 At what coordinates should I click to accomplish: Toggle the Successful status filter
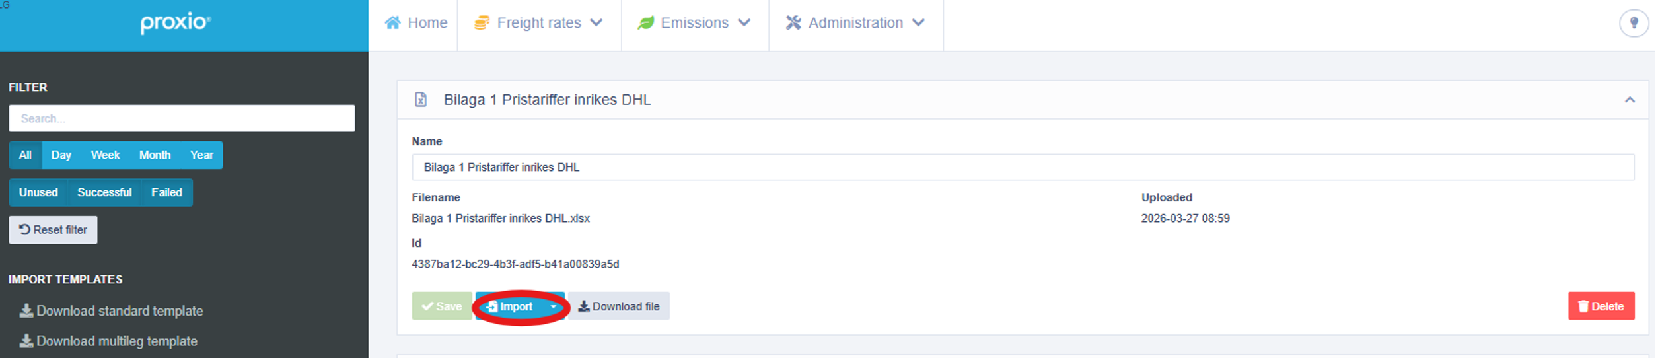[x=104, y=193]
